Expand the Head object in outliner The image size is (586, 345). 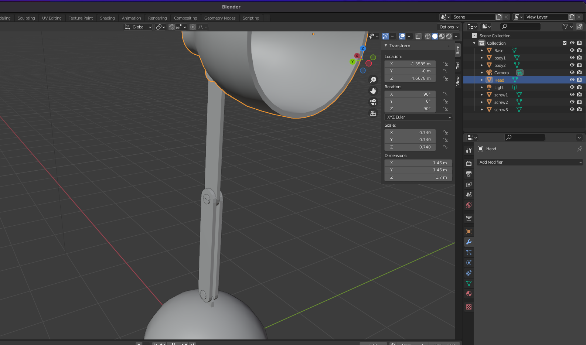click(482, 80)
